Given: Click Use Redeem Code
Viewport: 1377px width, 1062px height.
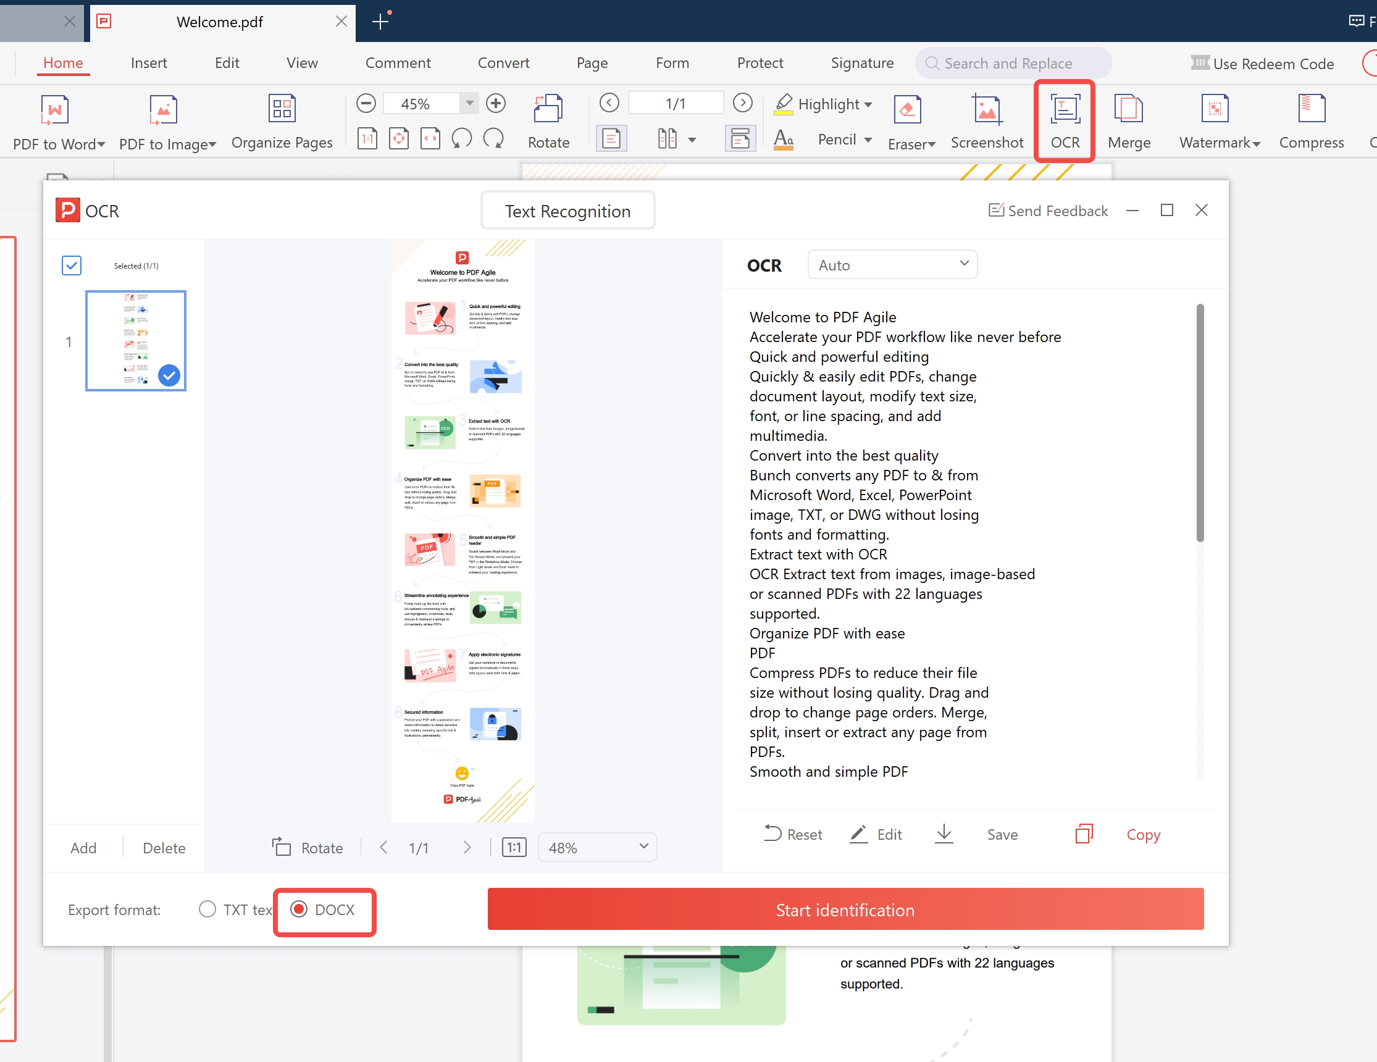Looking at the screenshot, I should tap(1262, 64).
